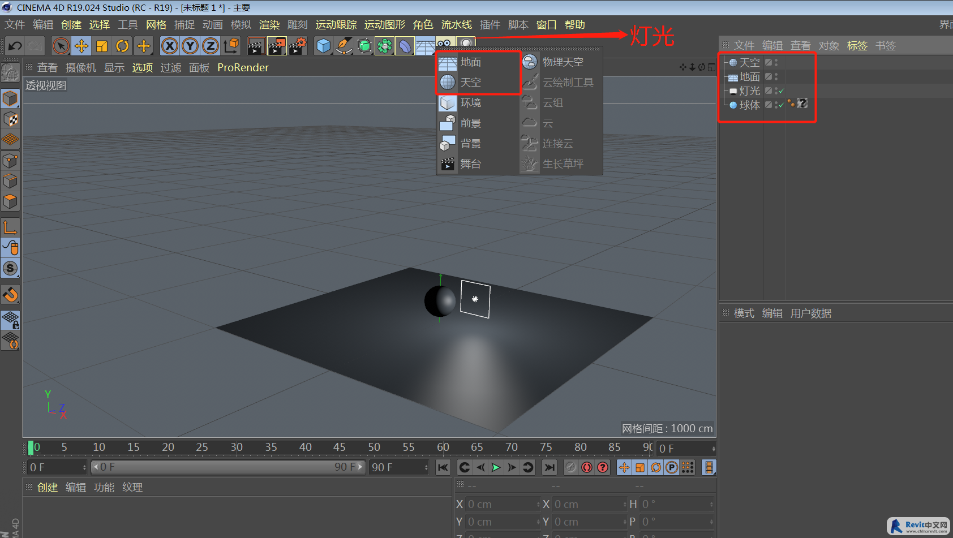This screenshot has width=953, height=538.
Task: Play the animation forward
Action: click(x=496, y=467)
